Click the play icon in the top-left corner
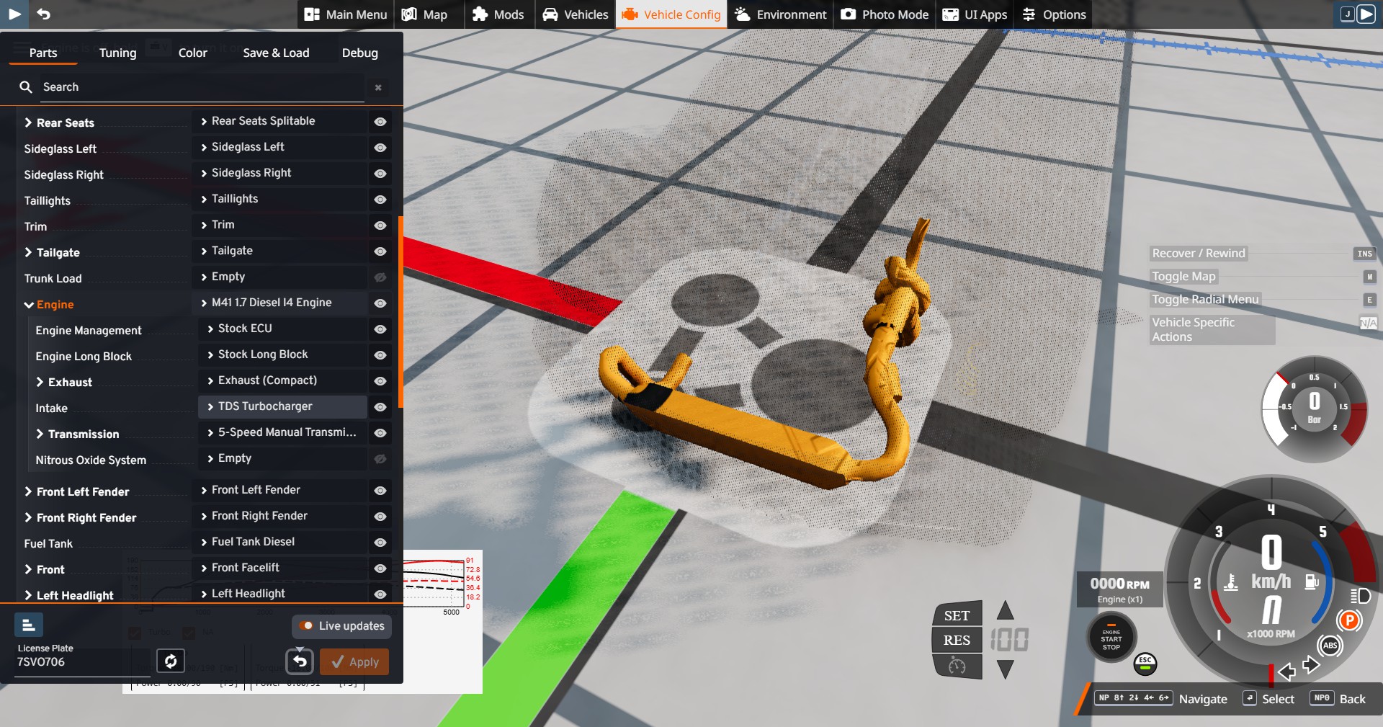Screen dimensions: 1383x727 coord(14,14)
